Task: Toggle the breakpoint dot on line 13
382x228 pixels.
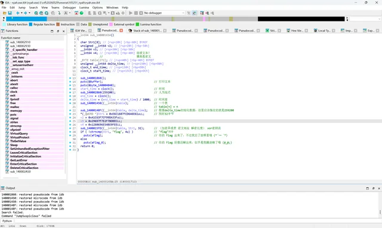Action: (x=70, y=78)
